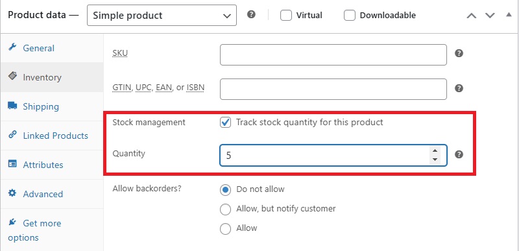Viewport: 519px width, 251px height.
Task: Click the Product data heading
Action: [43, 15]
